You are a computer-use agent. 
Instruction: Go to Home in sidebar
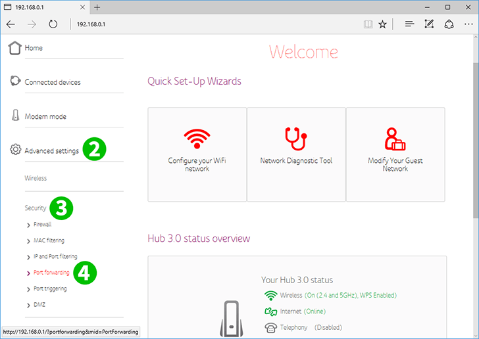click(x=34, y=48)
